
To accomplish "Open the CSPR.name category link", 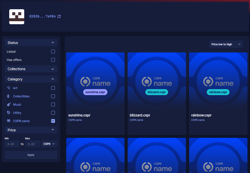I will tap(21, 121).
